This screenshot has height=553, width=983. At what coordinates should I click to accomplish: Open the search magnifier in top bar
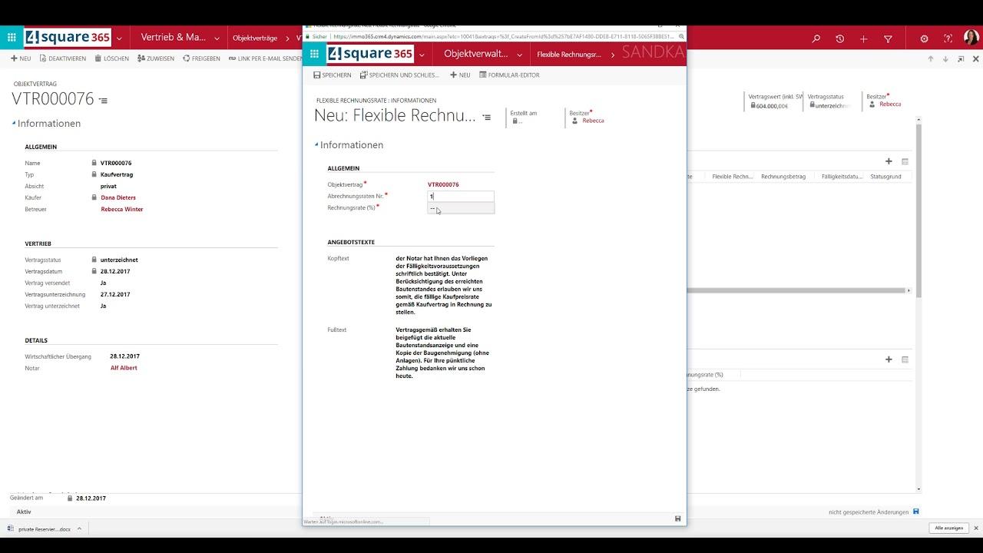[x=816, y=38]
